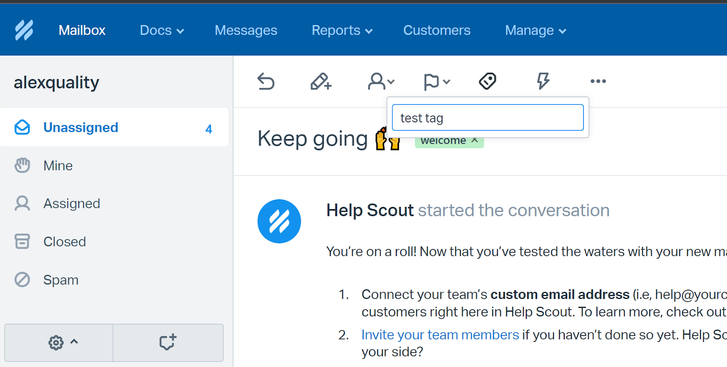727x367 pixels.
Task: Open the status flag dropdown
Action: point(437,82)
